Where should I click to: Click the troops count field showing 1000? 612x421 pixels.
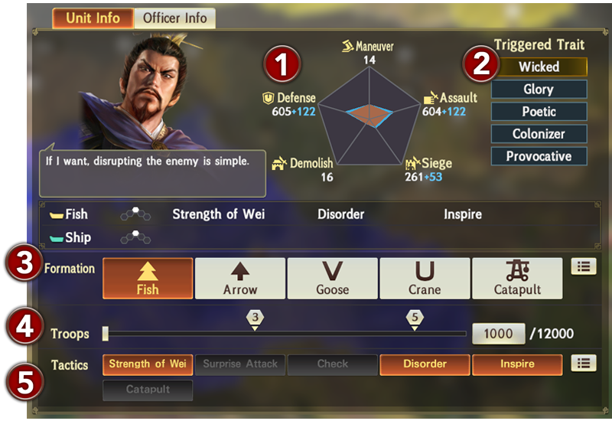click(499, 334)
